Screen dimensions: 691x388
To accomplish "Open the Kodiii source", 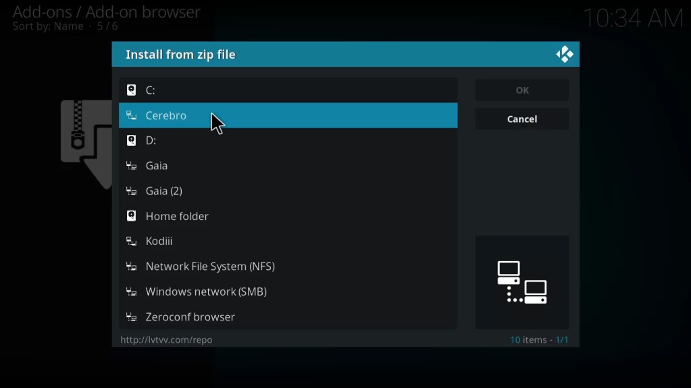I will [x=288, y=241].
